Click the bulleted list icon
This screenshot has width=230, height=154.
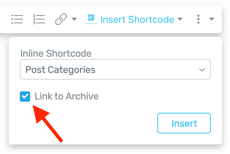click(x=17, y=19)
